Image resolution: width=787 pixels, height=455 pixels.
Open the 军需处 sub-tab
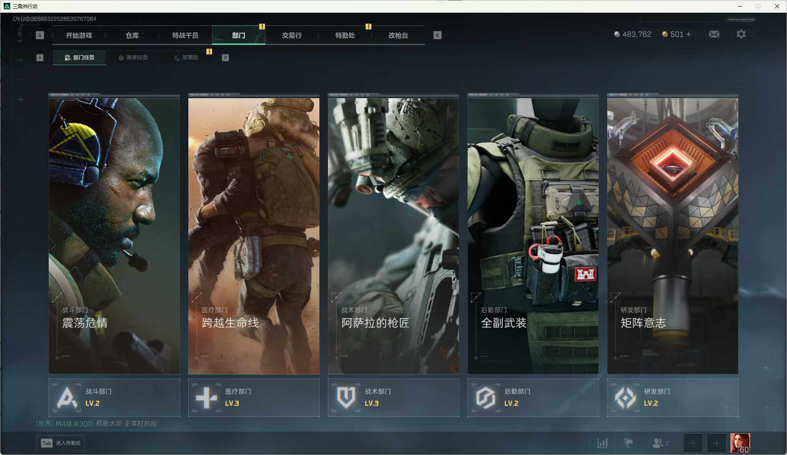[x=186, y=58]
